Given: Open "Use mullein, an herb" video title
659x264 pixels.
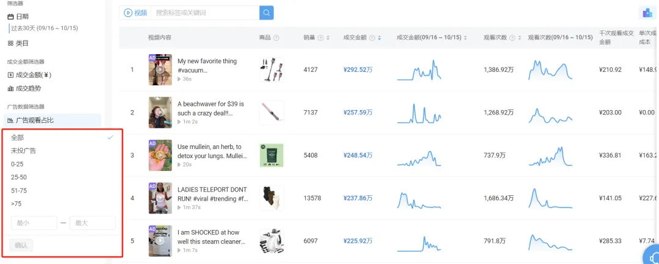Looking at the screenshot, I should click(x=212, y=151).
